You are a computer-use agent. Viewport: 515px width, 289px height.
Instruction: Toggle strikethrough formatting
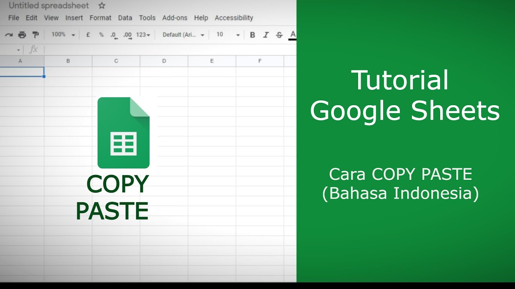tap(279, 35)
